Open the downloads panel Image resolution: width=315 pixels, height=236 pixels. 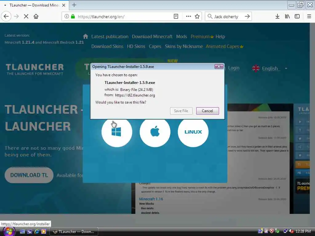(277, 16)
